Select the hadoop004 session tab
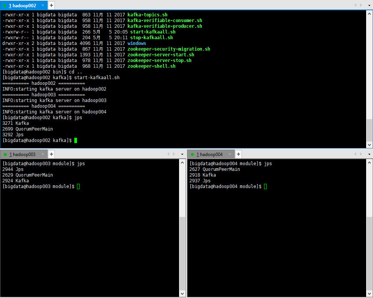The height and width of the screenshot is (298, 373). (211, 155)
